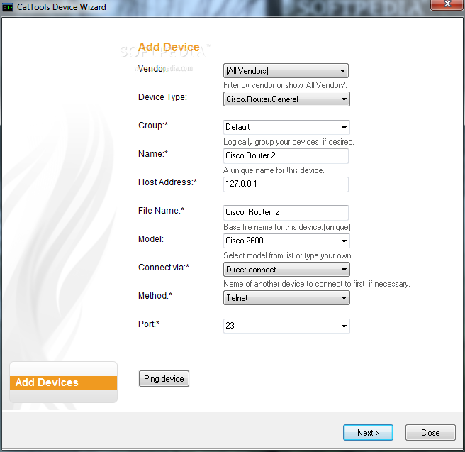Viewport: 465px width, 452px height.
Task: Open the Connect via dropdown
Action: tap(286, 270)
